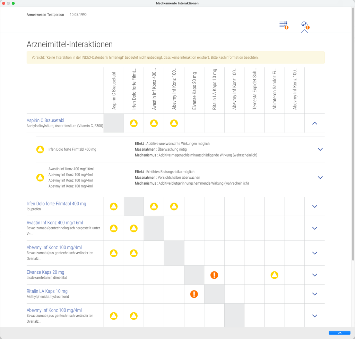The height and width of the screenshot is (339, 355).
Task: Click yellow warning in Irfen row, Aspirin column
Action: [114, 206]
